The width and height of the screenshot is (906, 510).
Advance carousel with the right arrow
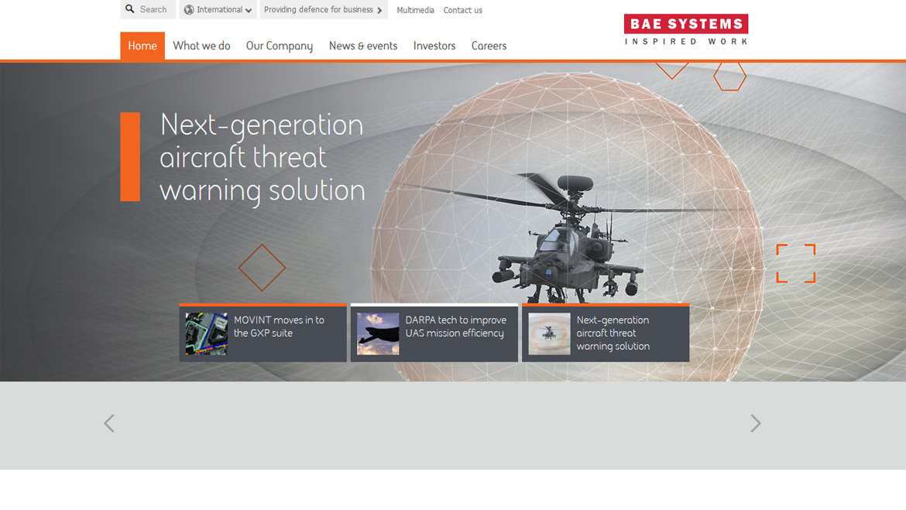(x=755, y=423)
